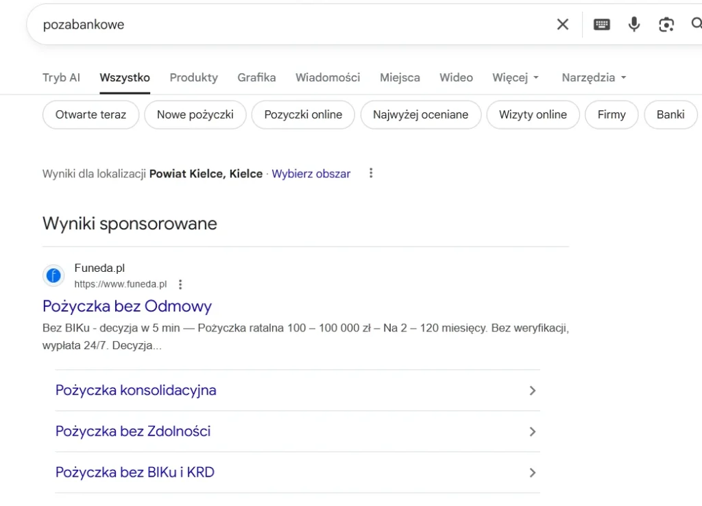Open the on-screen keyboard icon

tap(601, 24)
